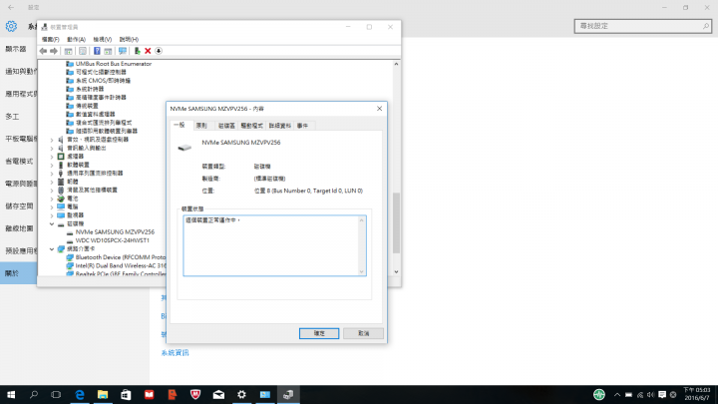Viewport: 718px width, 404px height.
Task: Click the Forward arrow in Device Manager toolbar
Action: pos(54,51)
